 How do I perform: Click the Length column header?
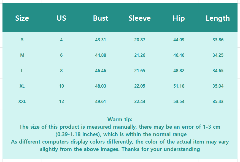tap(218, 18)
